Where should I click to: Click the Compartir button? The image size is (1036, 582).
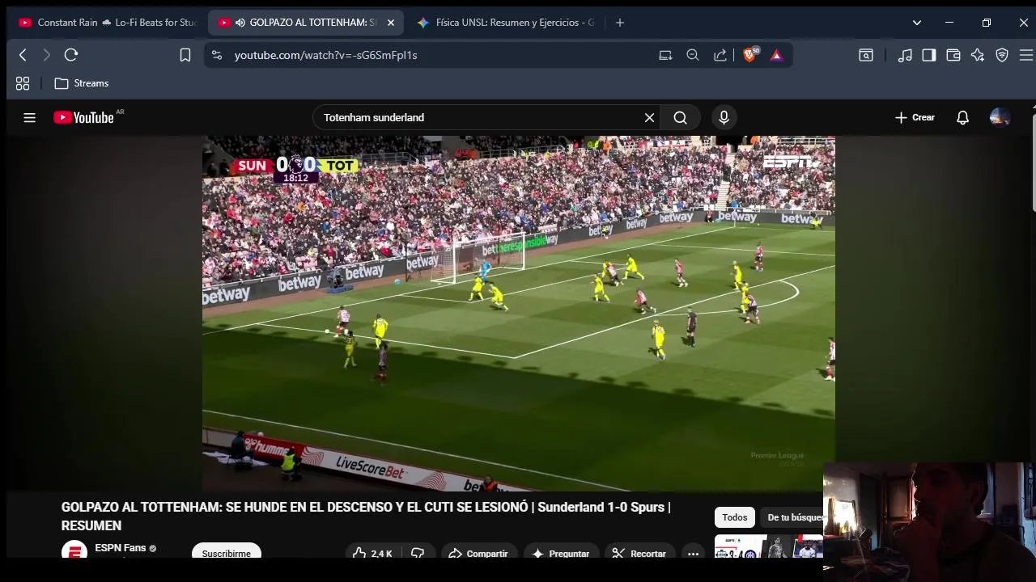pyautogui.click(x=478, y=553)
